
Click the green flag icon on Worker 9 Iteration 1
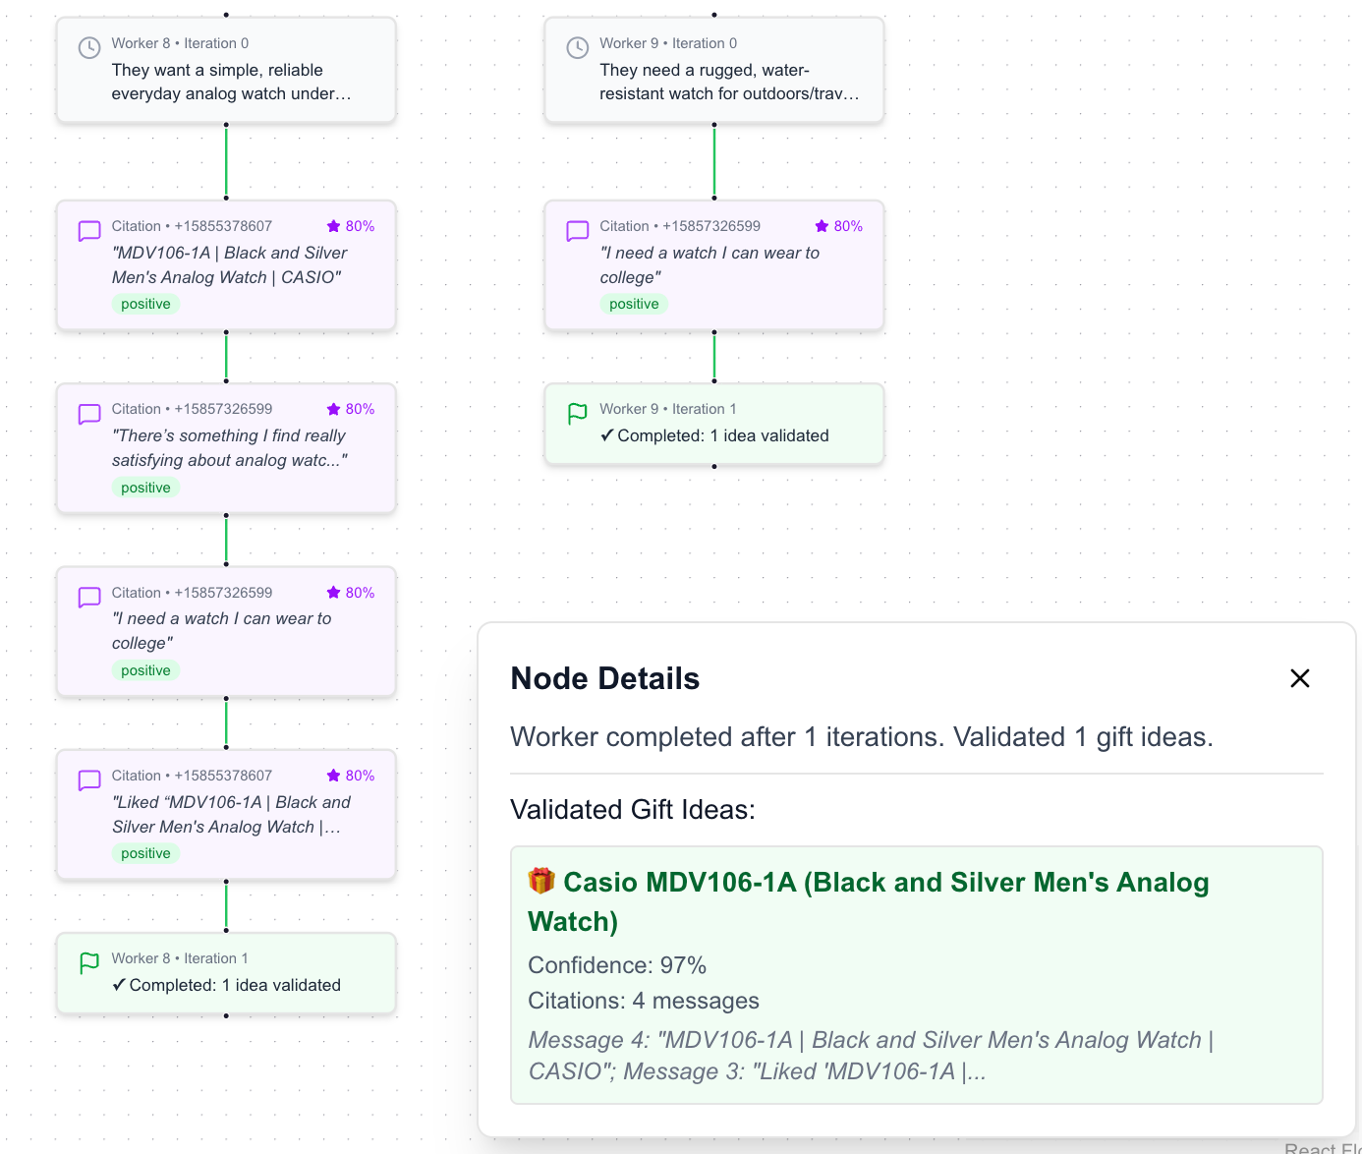578,414
